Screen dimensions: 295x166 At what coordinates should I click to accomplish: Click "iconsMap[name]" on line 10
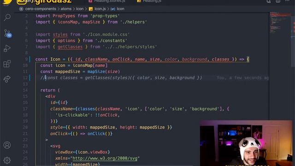(90, 65)
